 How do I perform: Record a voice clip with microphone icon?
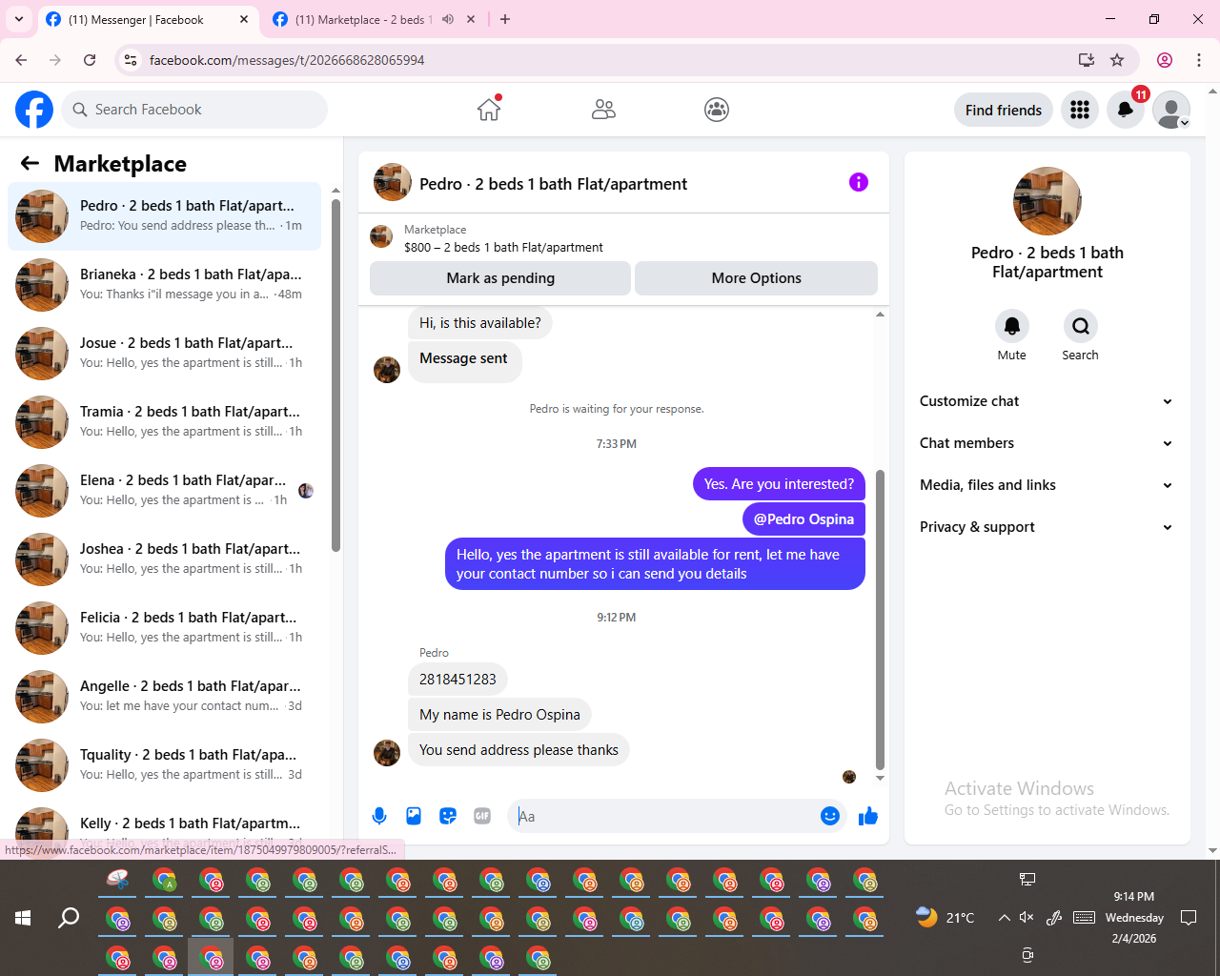pyautogui.click(x=379, y=816)
